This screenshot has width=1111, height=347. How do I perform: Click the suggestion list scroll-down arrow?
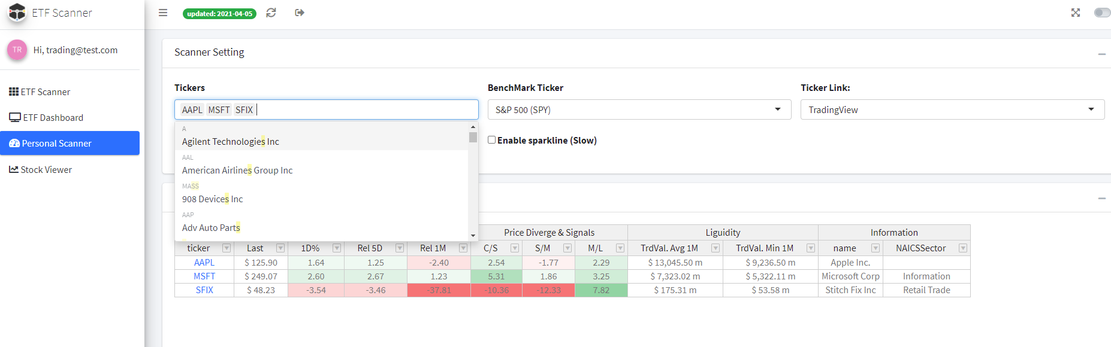(473, 236)
